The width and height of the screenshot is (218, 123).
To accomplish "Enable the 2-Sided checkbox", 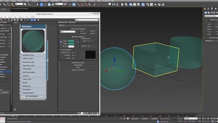I will point(89,31).
